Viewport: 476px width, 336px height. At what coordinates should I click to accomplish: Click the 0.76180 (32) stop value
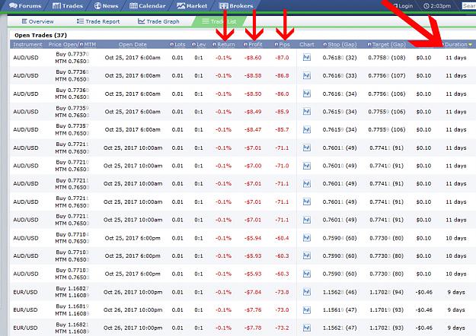click(340, 58)
